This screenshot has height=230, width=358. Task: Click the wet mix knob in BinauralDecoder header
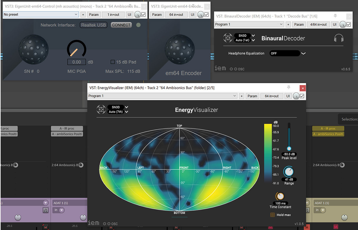click(342, 24)
